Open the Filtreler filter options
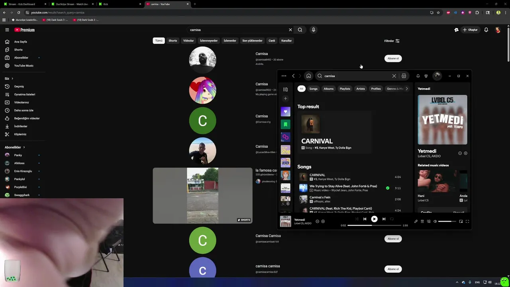 392,41
